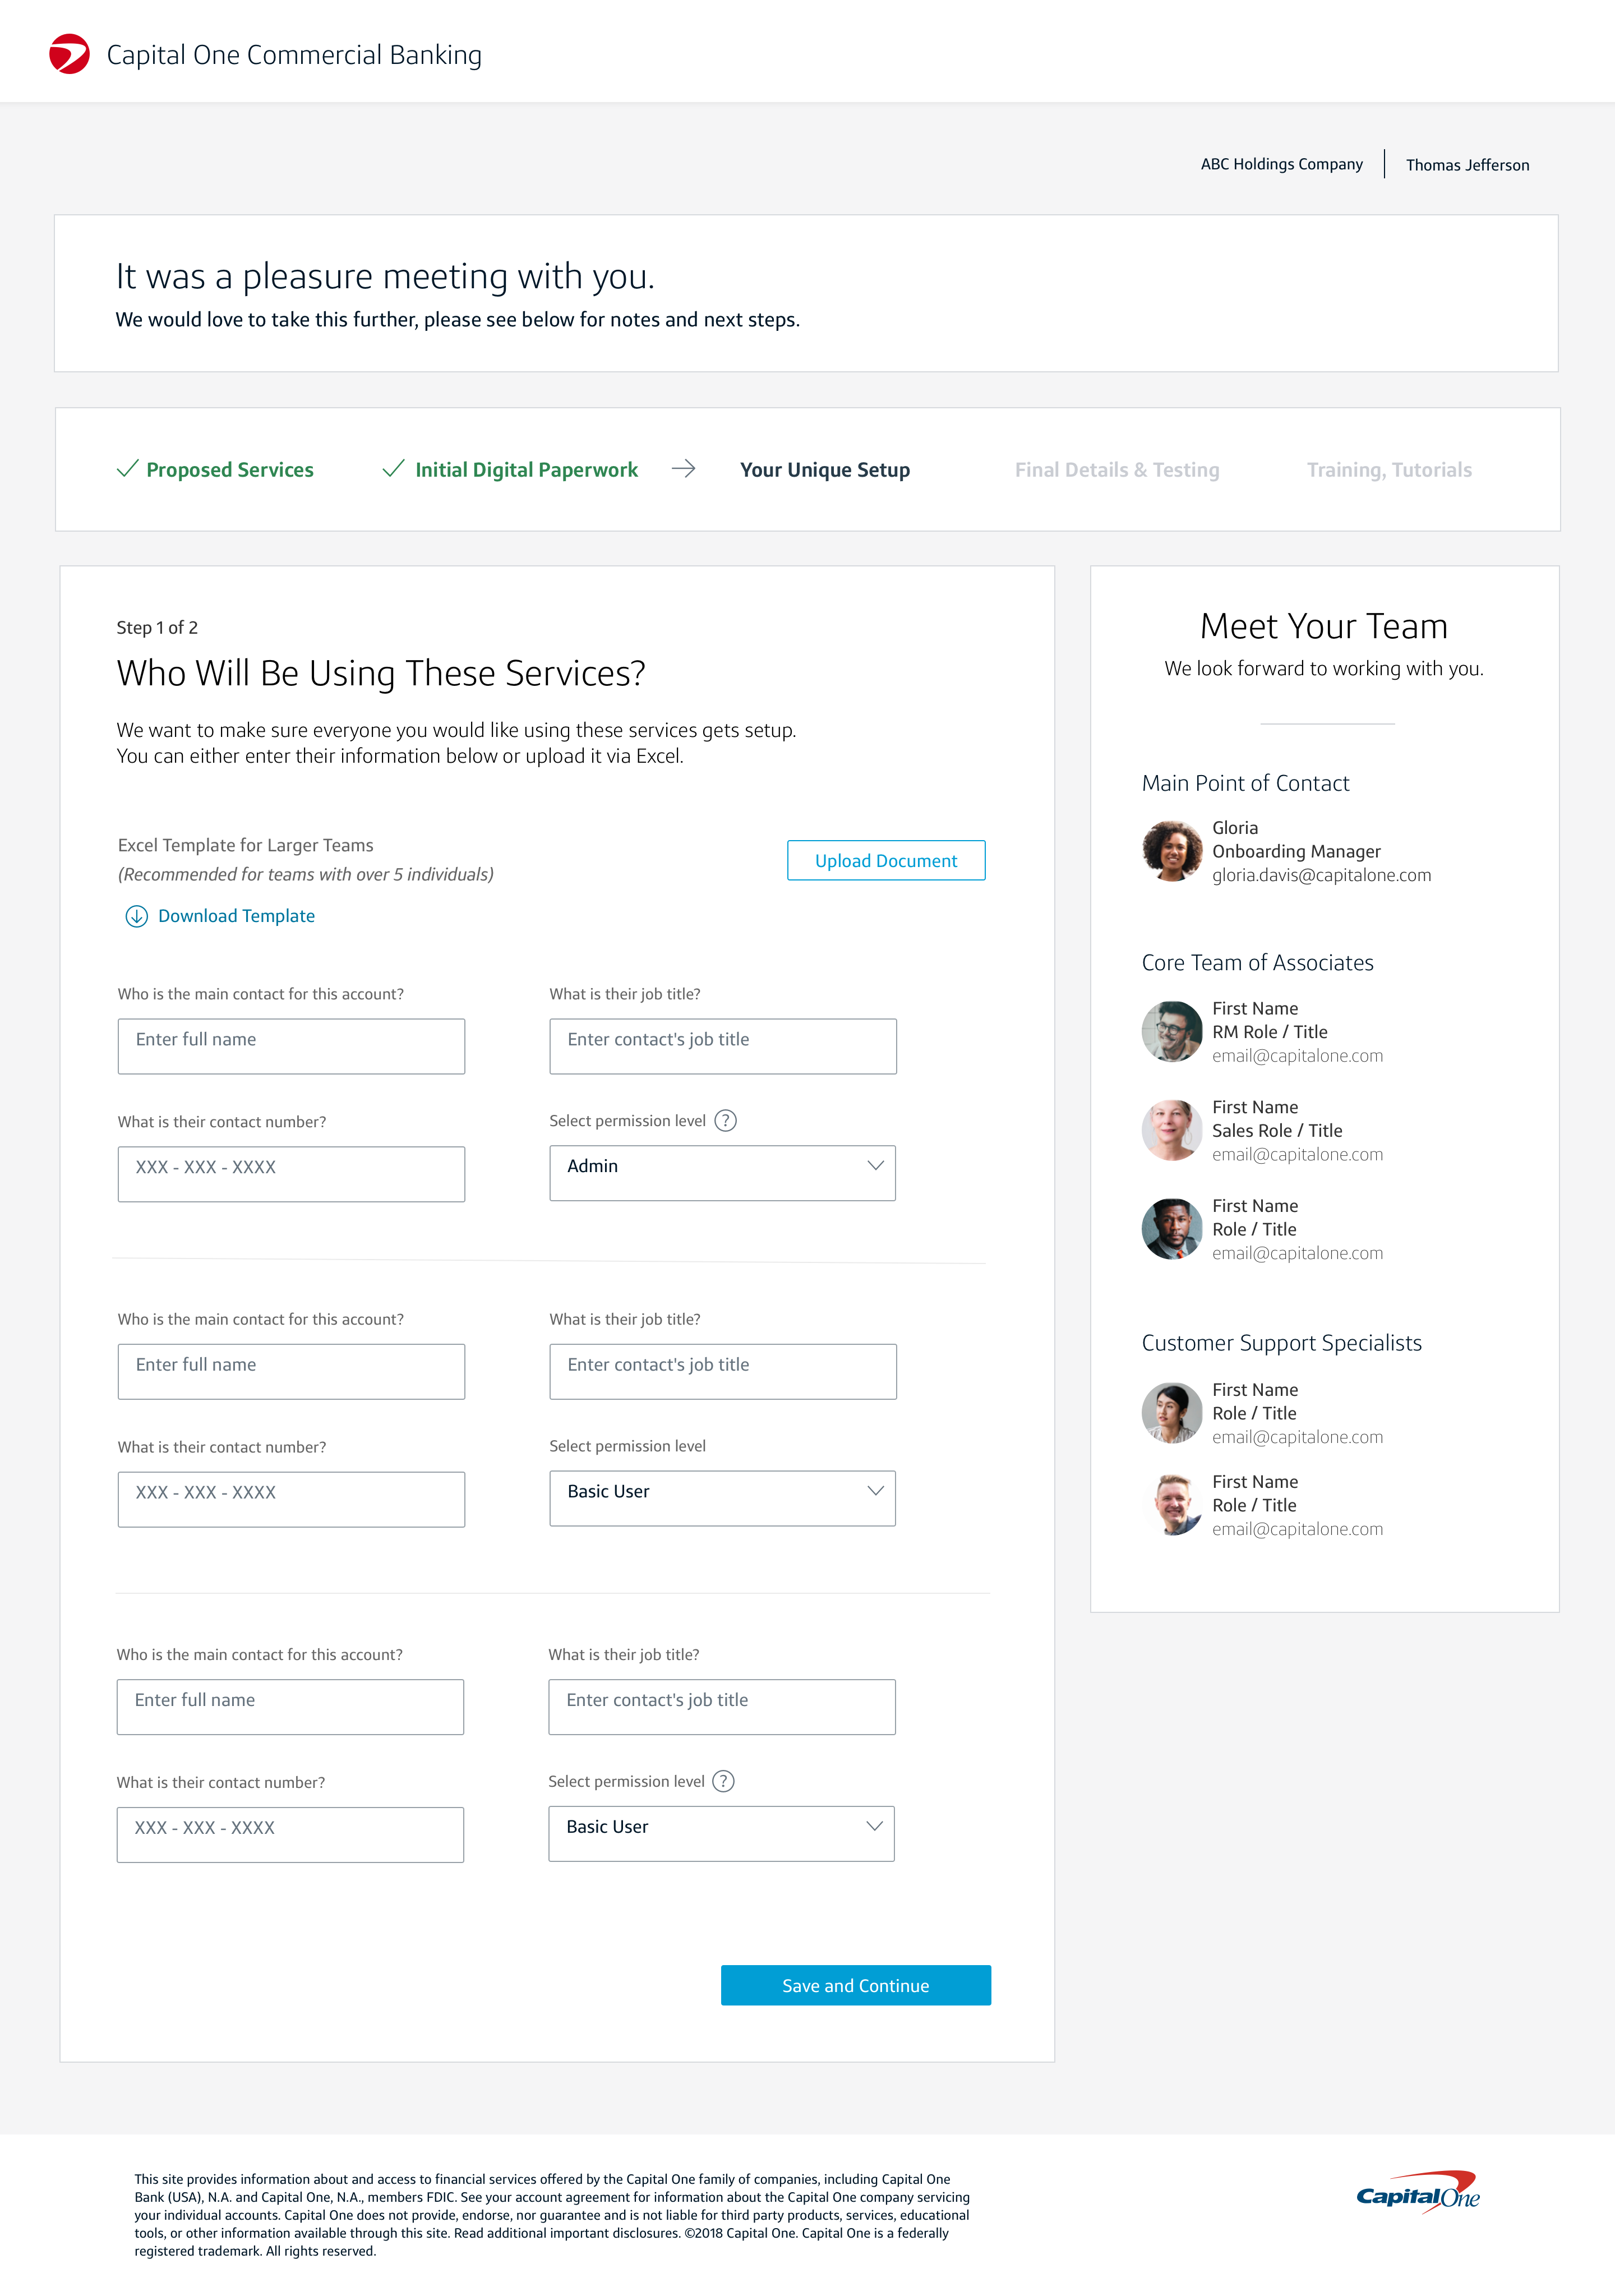This screenshot has height=2296, width=1615.
Task: Select the Final Details & Testing step
Action: point(1117,470)
